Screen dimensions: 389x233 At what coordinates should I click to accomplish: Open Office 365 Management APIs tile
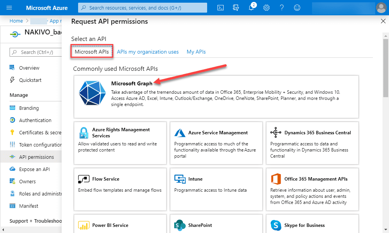(x=312, y=189)
